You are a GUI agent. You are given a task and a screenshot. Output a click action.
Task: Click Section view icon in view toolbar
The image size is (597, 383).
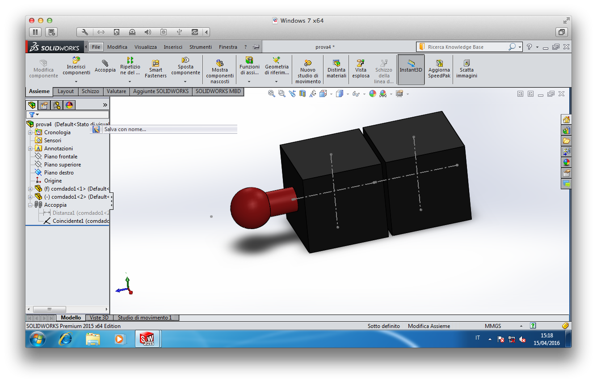tap(303, 94)
